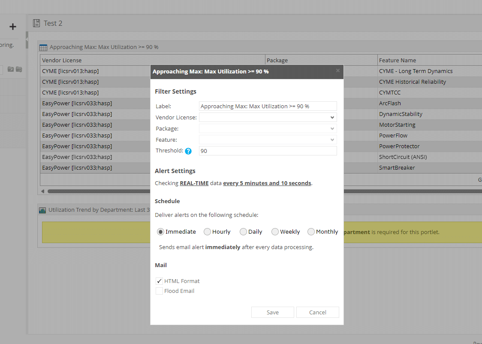482x344 pixels.
Task: Collapse the sidebar with the small arrow handle
Action: click(27, 40)
